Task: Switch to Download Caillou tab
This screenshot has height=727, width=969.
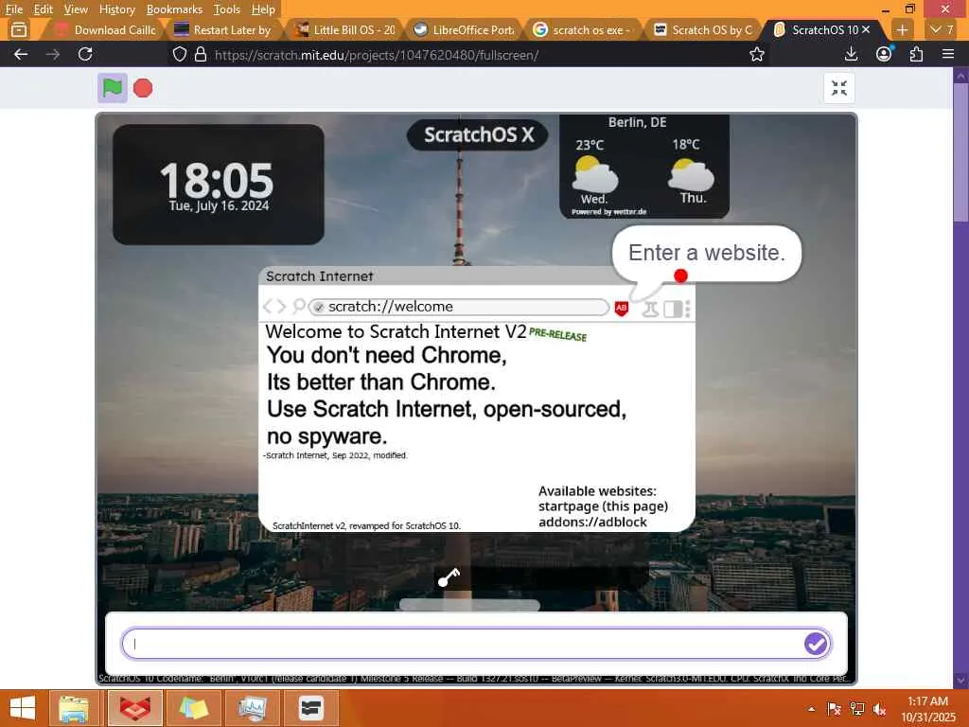Action: 105,29
